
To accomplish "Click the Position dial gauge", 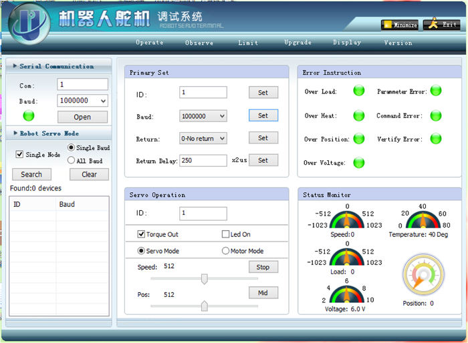I will tap(424, 276).
